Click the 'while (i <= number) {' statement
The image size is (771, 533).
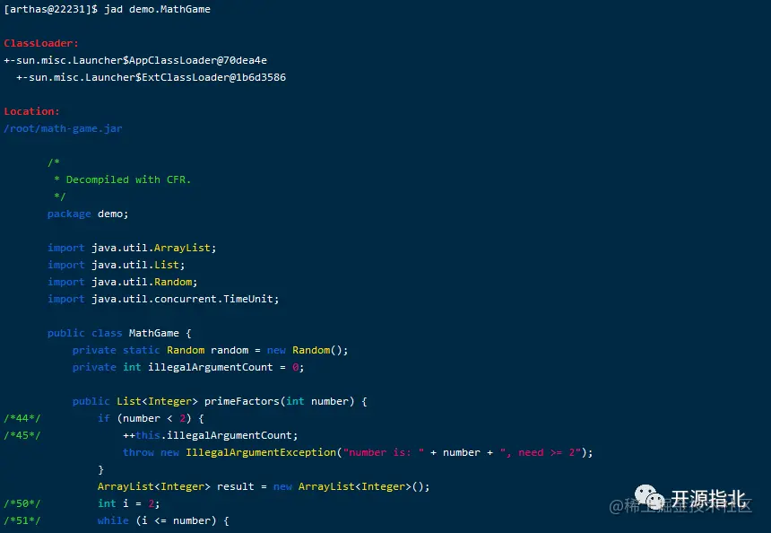click(163, 520)
